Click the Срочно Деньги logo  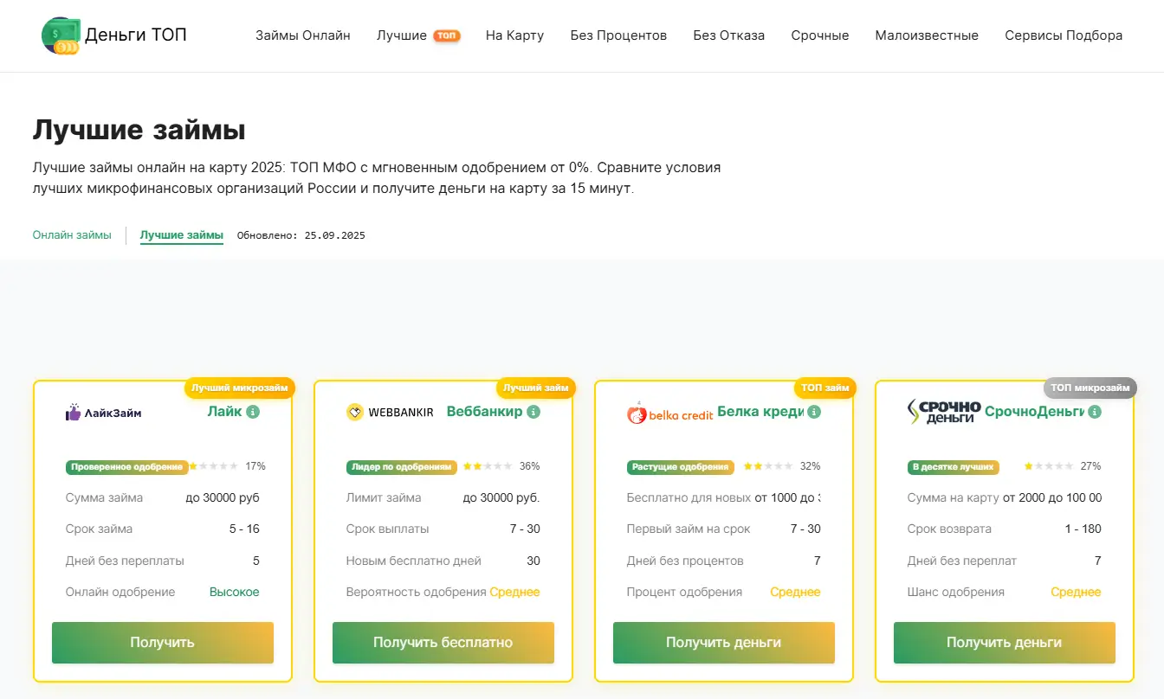pos(944,412)
